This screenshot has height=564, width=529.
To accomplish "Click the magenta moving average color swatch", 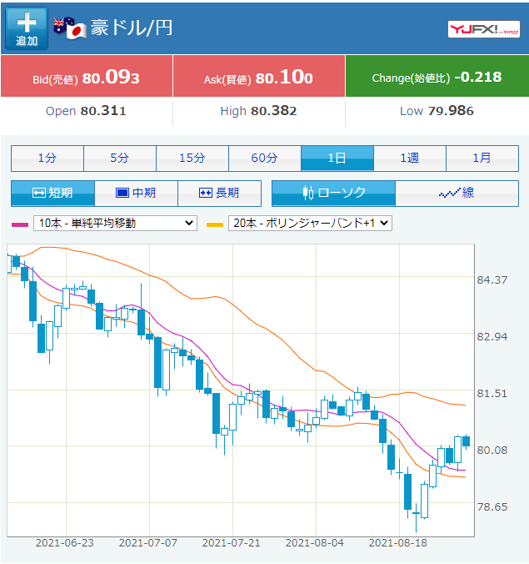I will [20, 224].
